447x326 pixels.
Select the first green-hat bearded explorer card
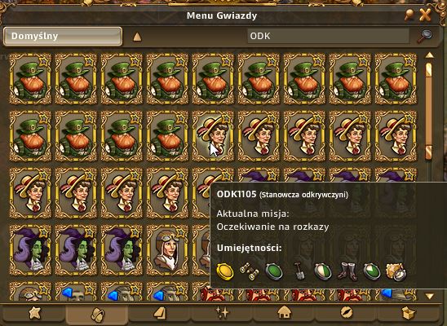[x=30, y=78]
